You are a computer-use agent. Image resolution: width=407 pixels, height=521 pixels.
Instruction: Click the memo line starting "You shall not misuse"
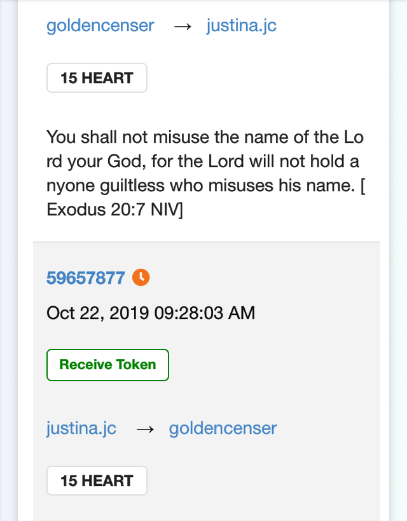[x=205, y=138]
